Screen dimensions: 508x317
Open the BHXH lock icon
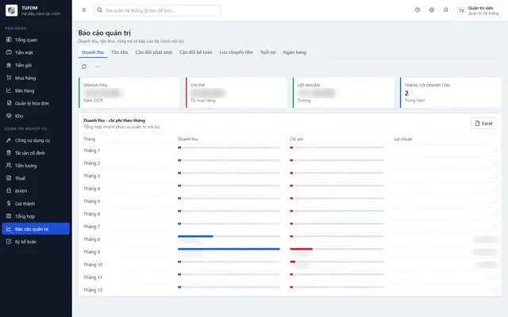pyautogui.click(x=9, y=191)
